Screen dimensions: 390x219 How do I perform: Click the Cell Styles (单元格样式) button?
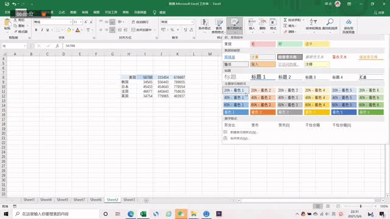point(234,26)
